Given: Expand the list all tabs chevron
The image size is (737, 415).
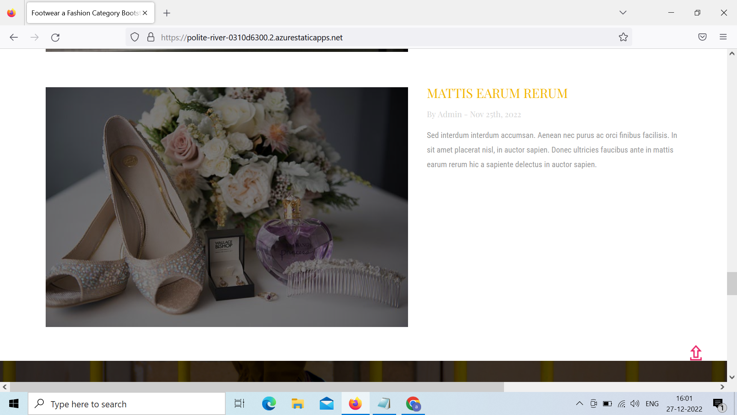Looking at the screenshot, I should pyautogui.click(x=623, y=13).
